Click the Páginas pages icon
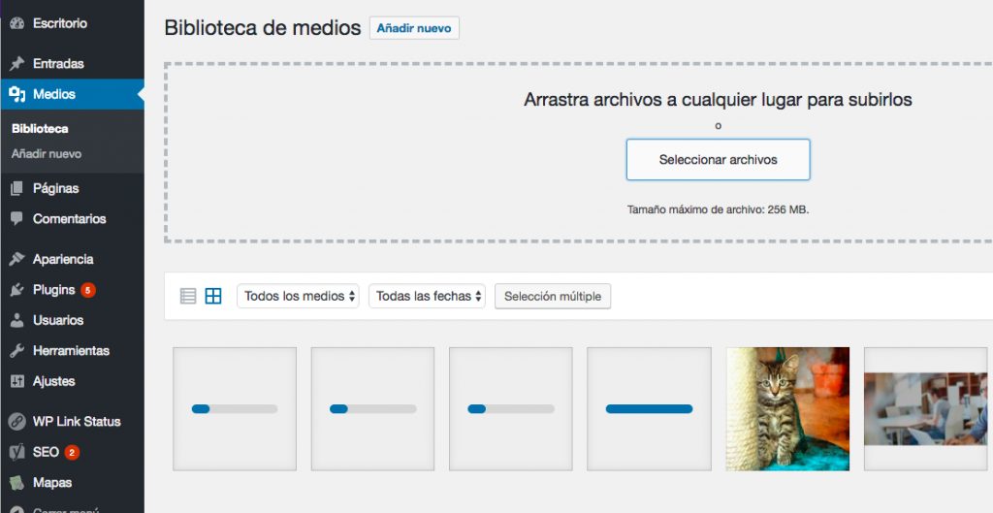993x513 pixels. (x=17, y=188)
